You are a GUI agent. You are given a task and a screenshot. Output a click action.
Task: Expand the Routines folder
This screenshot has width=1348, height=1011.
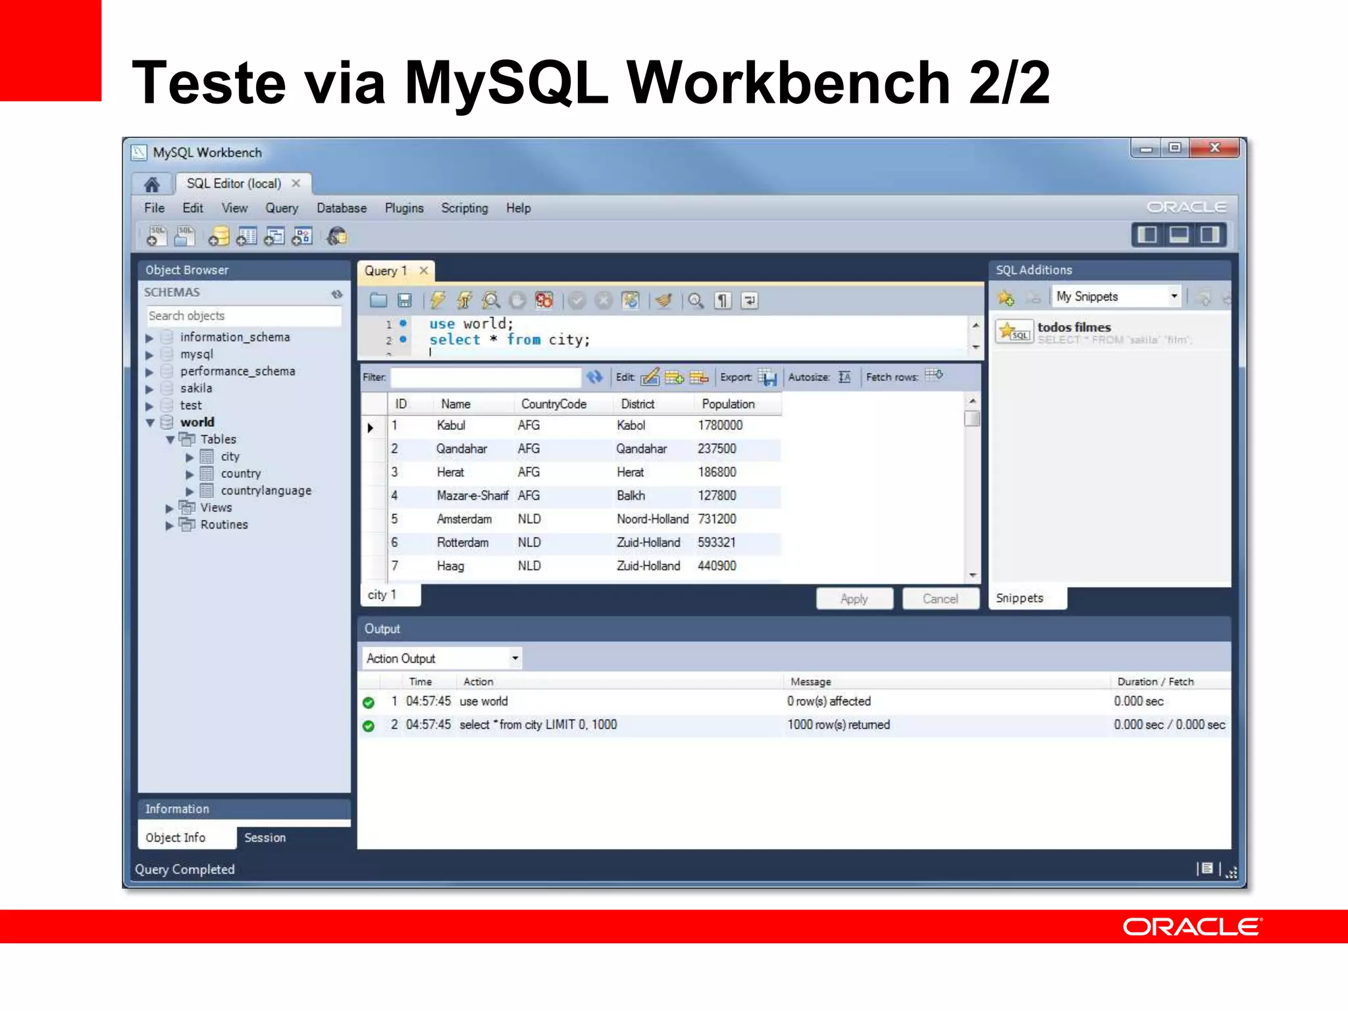[x=169, y=525]
